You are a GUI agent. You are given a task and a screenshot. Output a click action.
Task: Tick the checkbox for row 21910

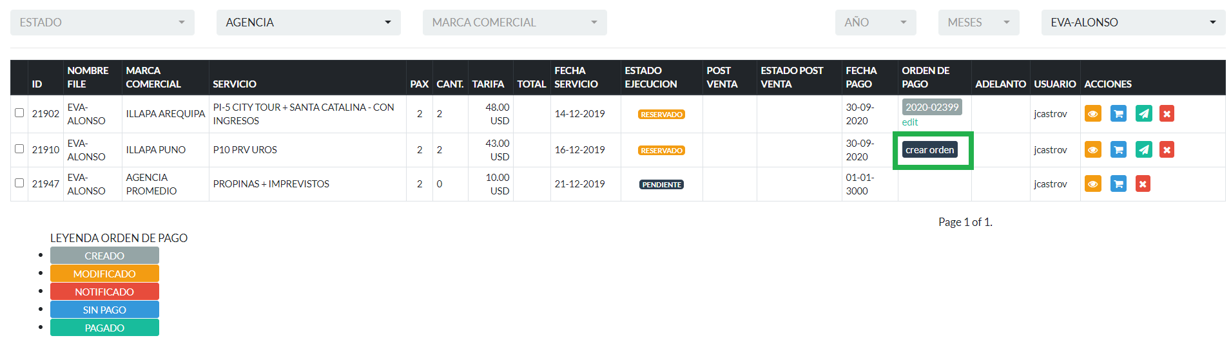19,149
